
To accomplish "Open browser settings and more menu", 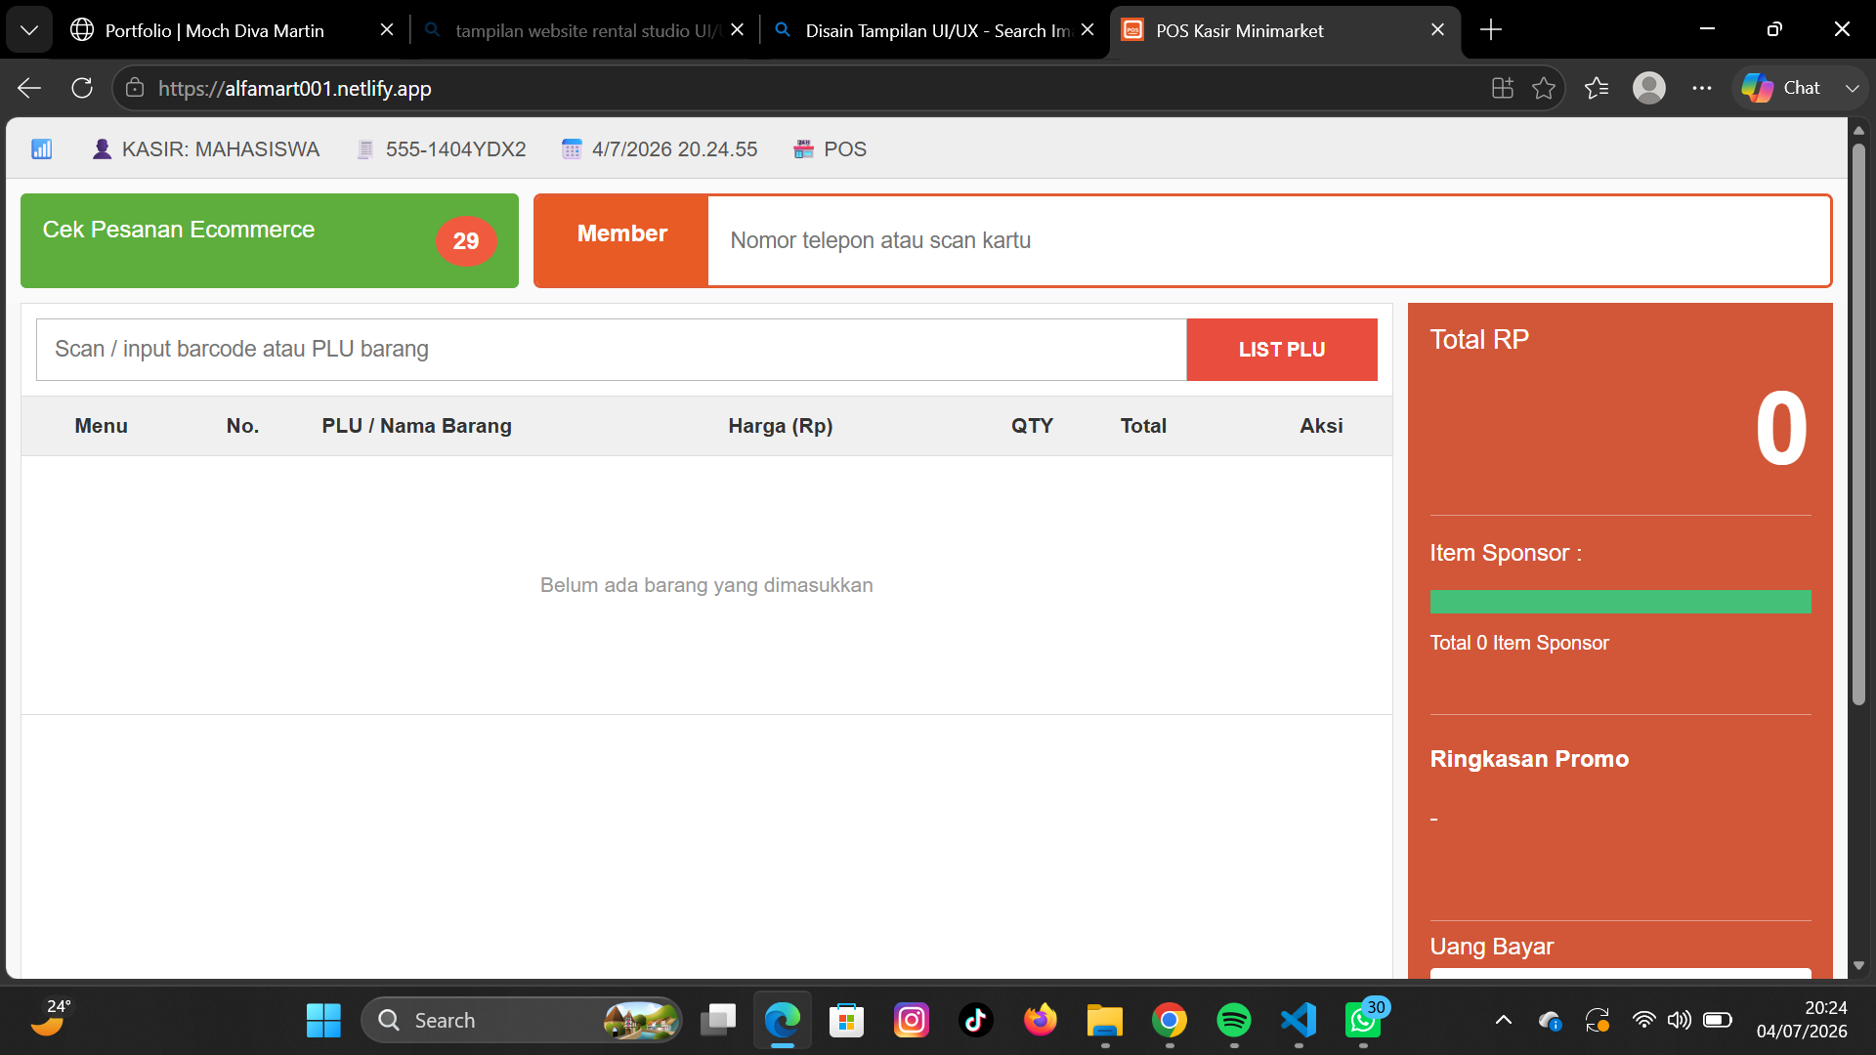I will pos(1702,88).
